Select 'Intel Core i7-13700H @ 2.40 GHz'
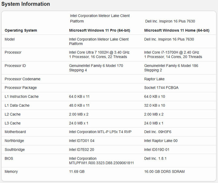The width and height of the screenshot is (218, 183). click(171, 53)
